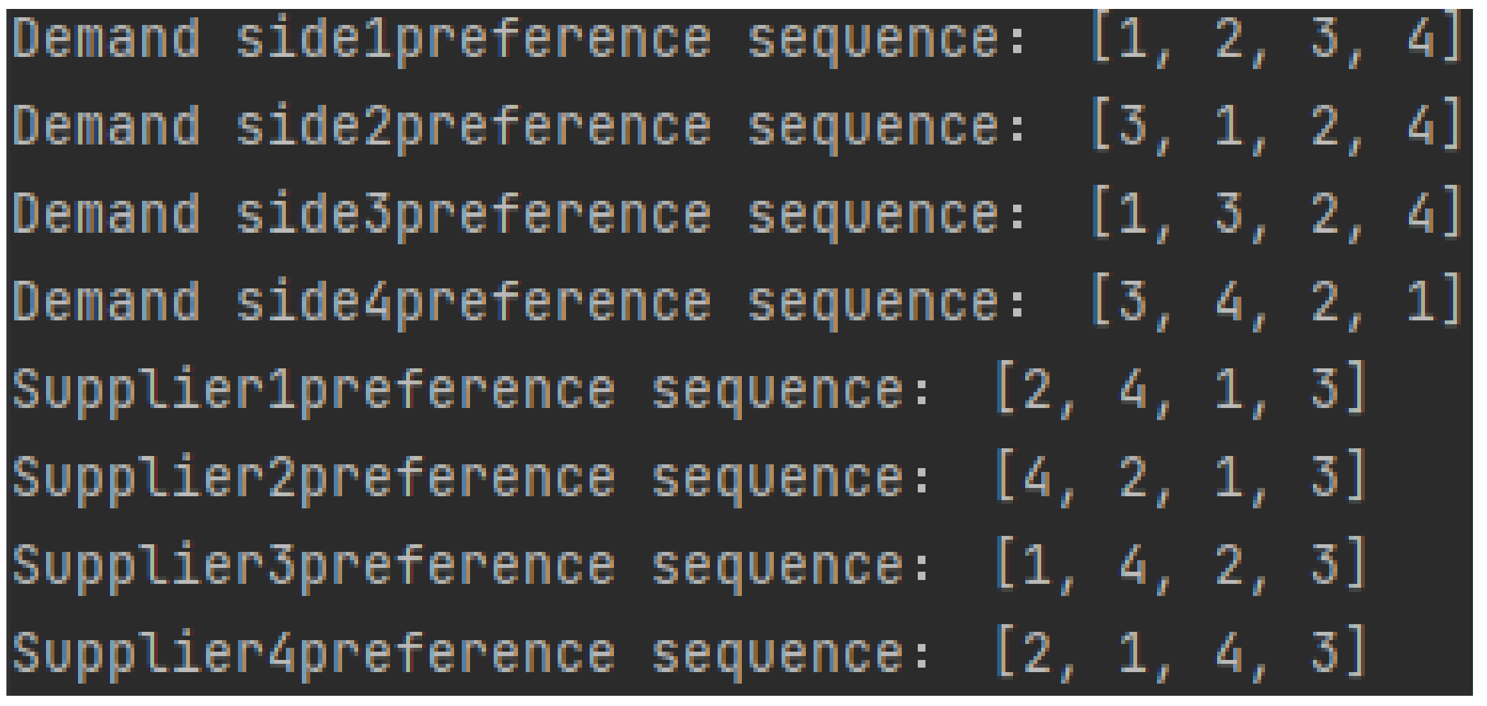
Task: Click the Demand side1 list [1, 2, 3, 4]
Action: 1276,40
